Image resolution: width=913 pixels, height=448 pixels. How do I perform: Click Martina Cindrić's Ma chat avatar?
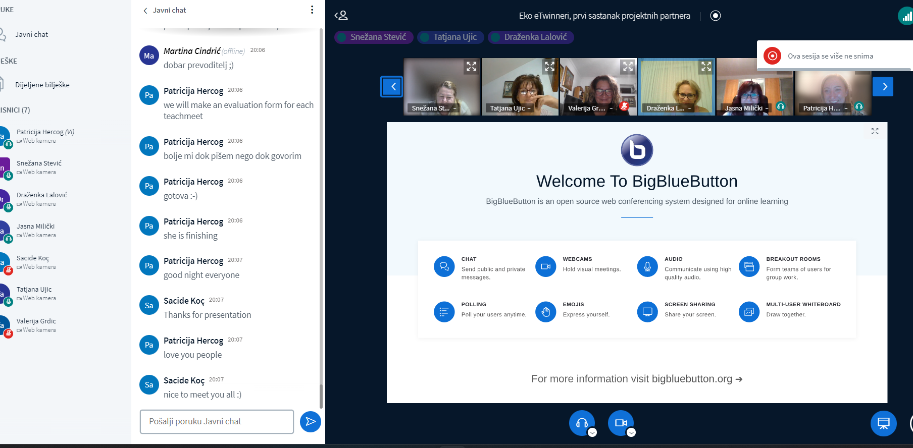[x=149, y=55]
